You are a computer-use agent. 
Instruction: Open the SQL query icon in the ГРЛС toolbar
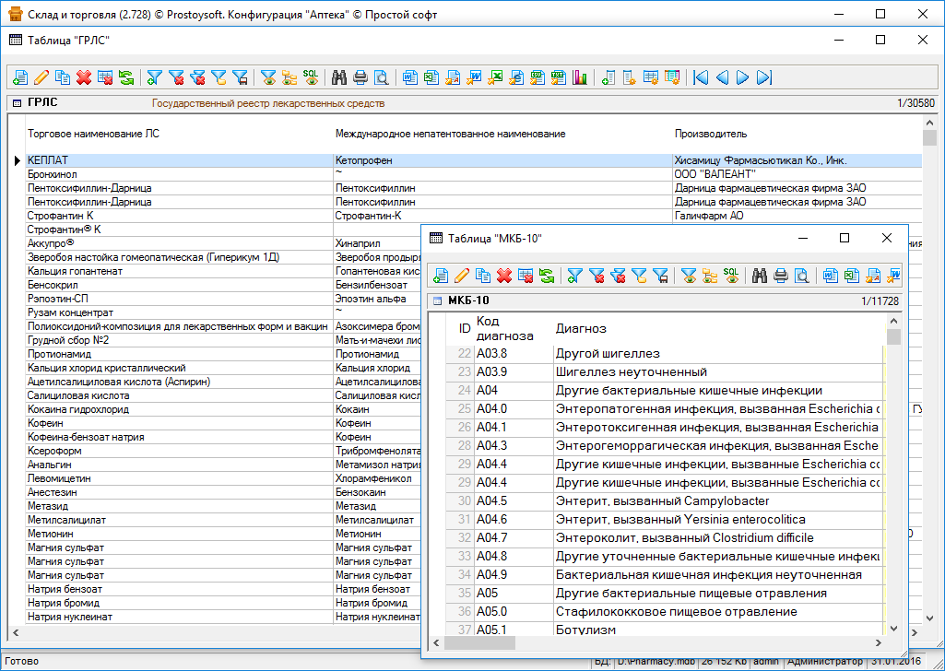[311, 77]
